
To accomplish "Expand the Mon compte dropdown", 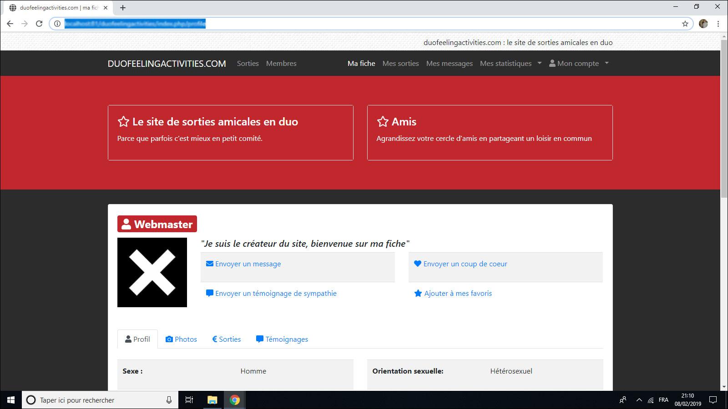I will tap(578, 64).
